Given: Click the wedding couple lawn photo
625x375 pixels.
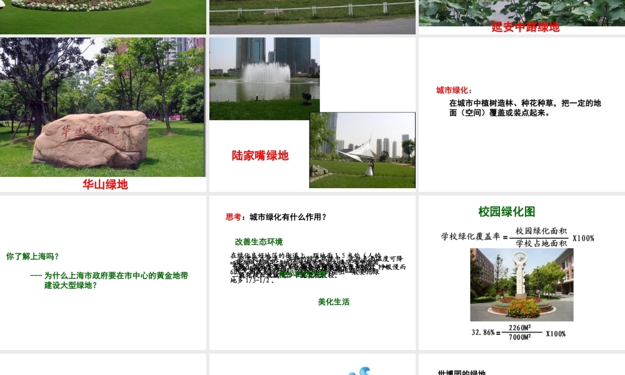Looking at the screenshot, I should 362,150.
